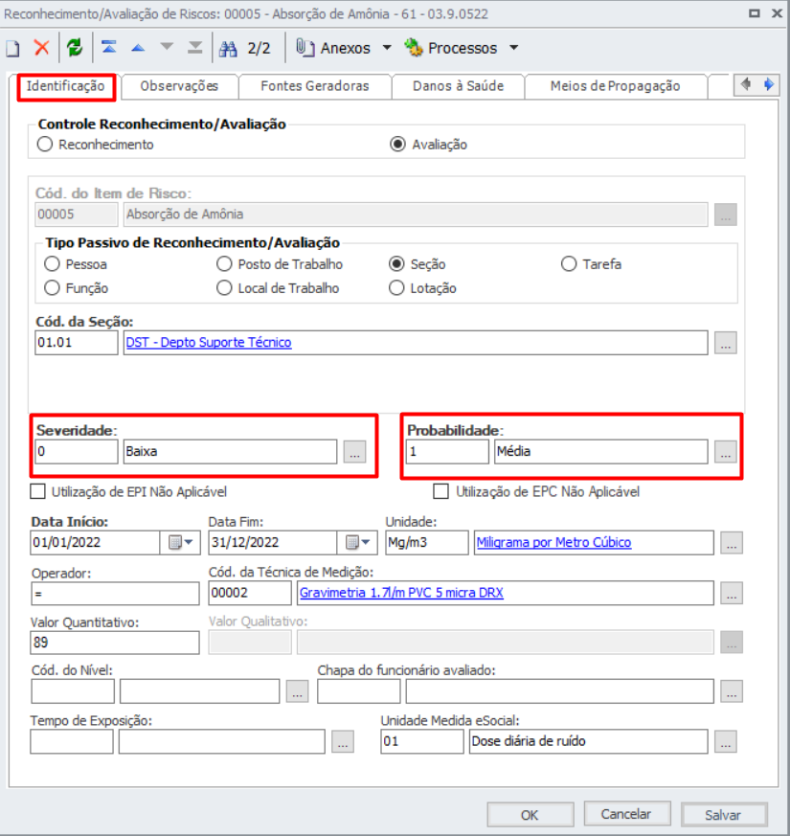The height and width of the screenshot is (836, 790).
Task: Expand the Processos dropdown arrow
Action: pyautogui.click(x=514, y=48)
